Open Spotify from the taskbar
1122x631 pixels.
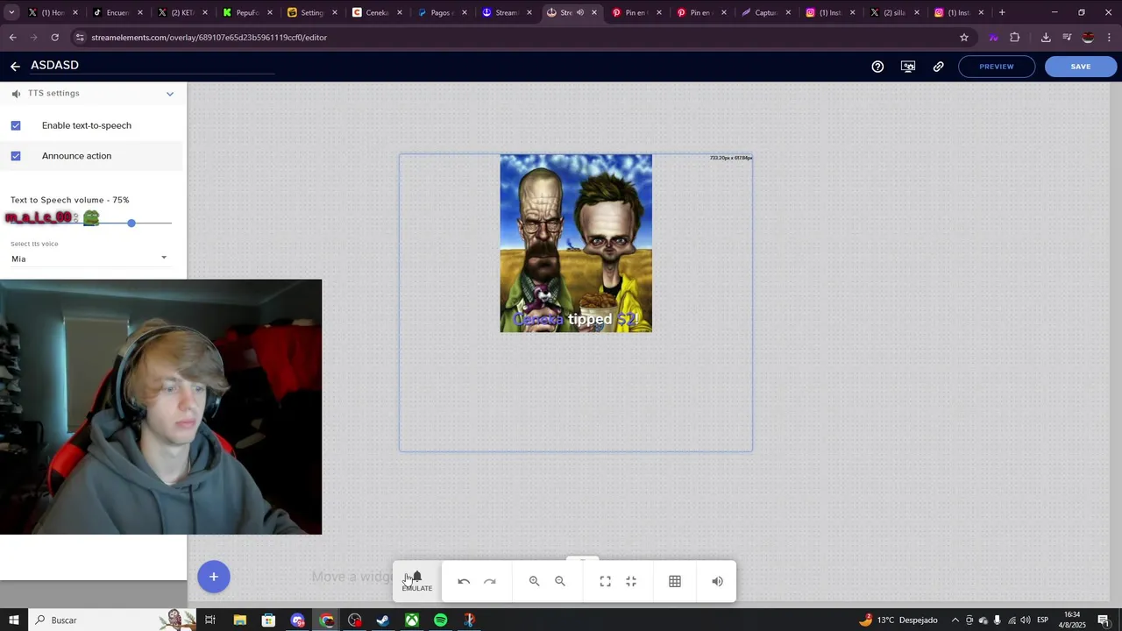point(441,620)
